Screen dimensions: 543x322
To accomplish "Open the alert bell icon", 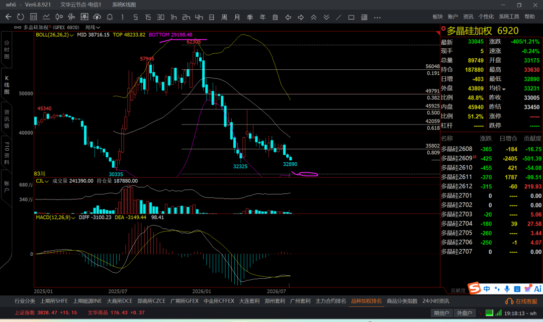I will pos(110,17).
